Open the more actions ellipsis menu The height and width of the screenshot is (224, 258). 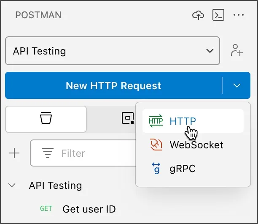(x=239, y=15)
